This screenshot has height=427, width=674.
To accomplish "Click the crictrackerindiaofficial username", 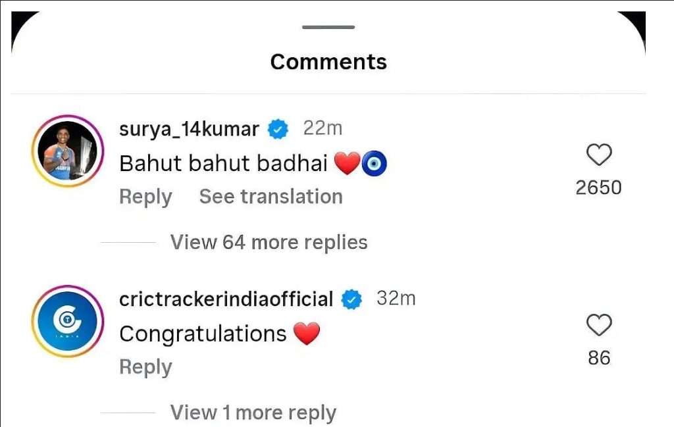I will click(226, 299).
